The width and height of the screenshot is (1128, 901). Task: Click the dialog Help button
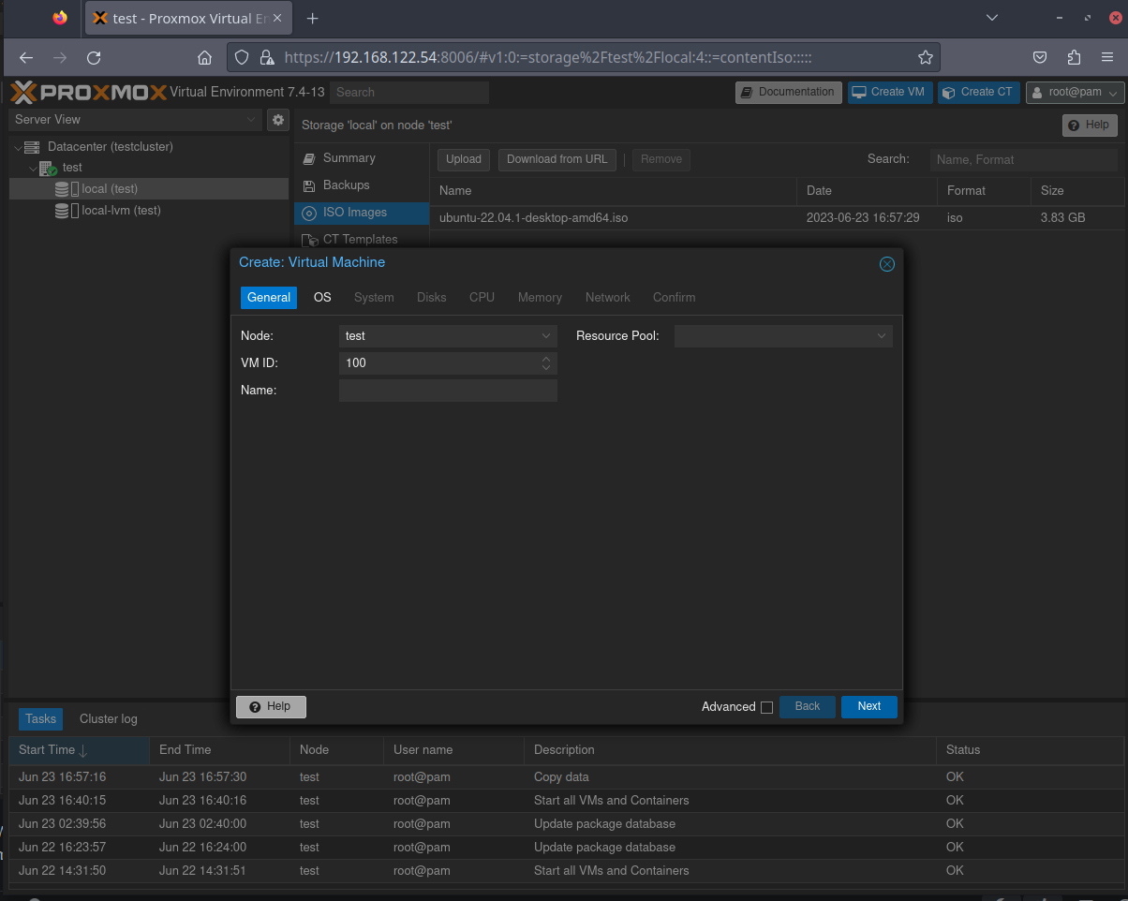coord(271,707)
